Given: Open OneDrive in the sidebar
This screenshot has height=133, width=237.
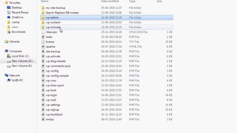Looking at the screenshot, I should [x=17, y=17].
